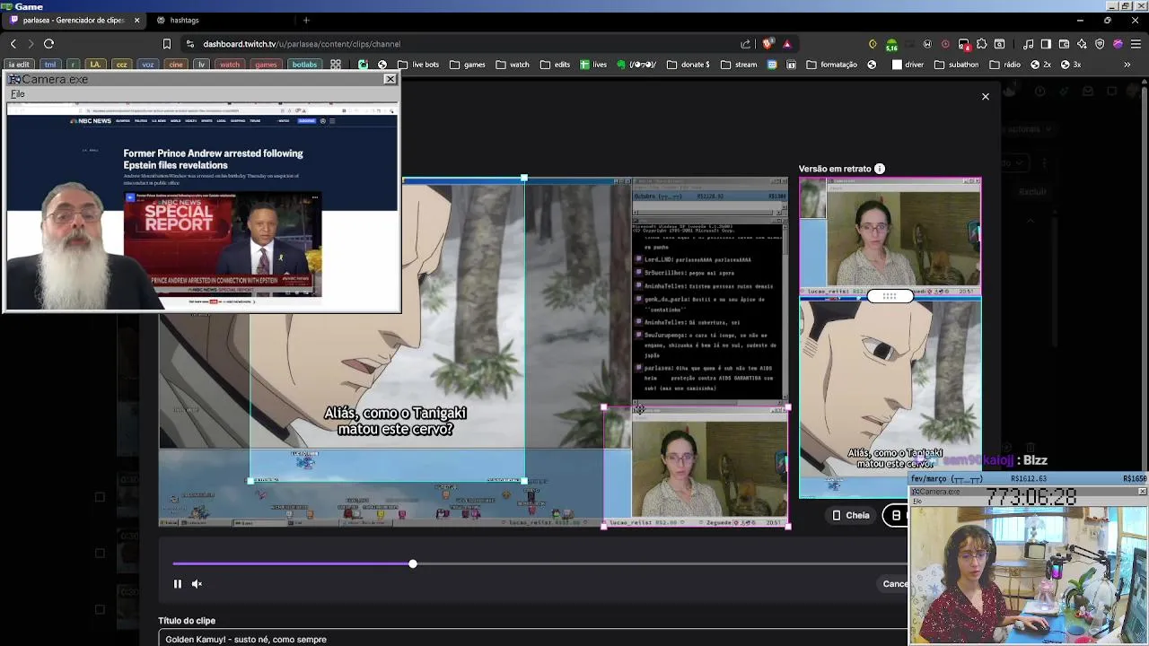Viewport: 1149px width, 646px height.
Task: Open the green 5,16 extension
Action: click(x=891, y=44)
